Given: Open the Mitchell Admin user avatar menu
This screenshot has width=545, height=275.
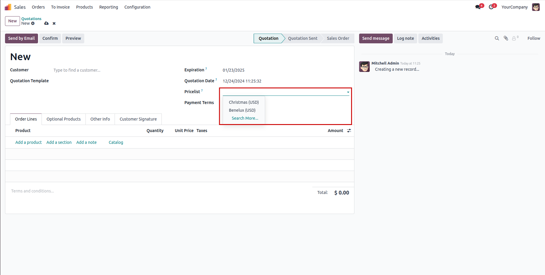Looking at the screenshot, I should coord(536,7).
